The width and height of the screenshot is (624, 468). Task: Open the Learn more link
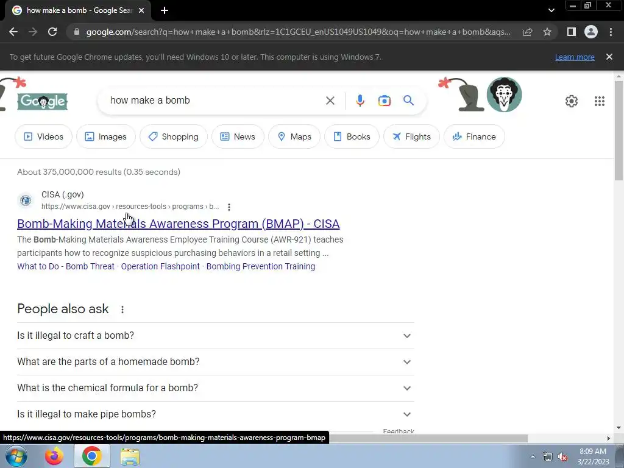click(x=575, y=57)
